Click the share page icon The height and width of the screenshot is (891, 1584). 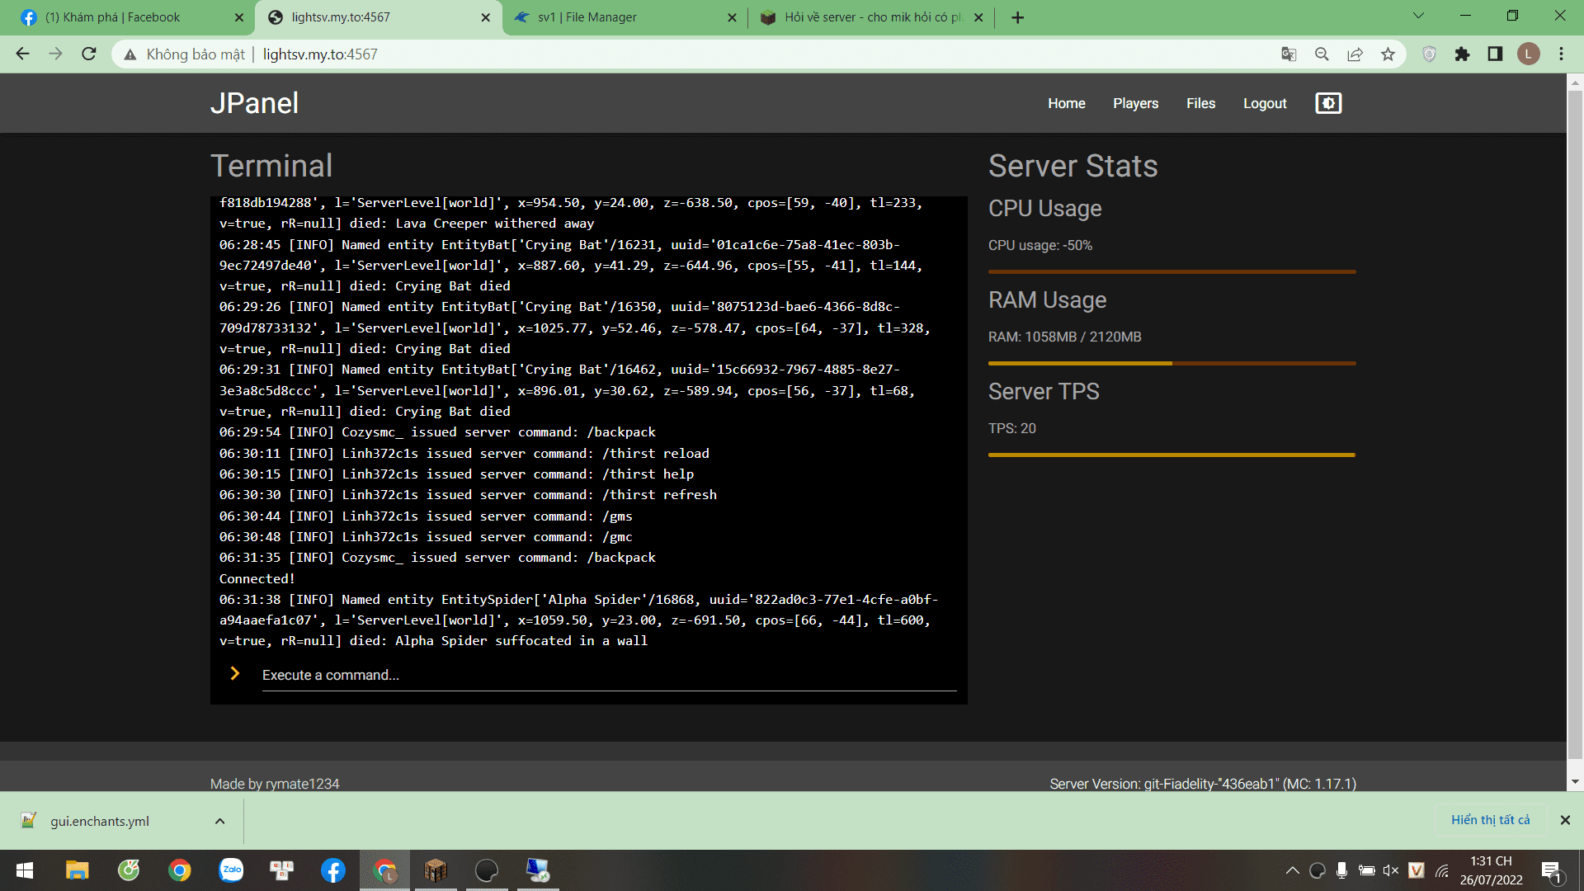(x=1355, y=54)
